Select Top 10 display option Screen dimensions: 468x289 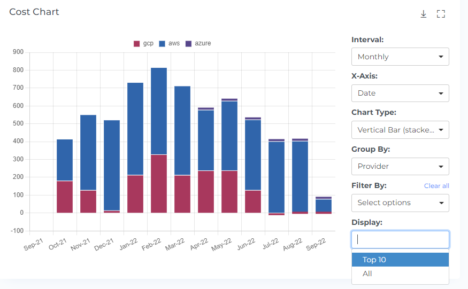tap(400, 260)
